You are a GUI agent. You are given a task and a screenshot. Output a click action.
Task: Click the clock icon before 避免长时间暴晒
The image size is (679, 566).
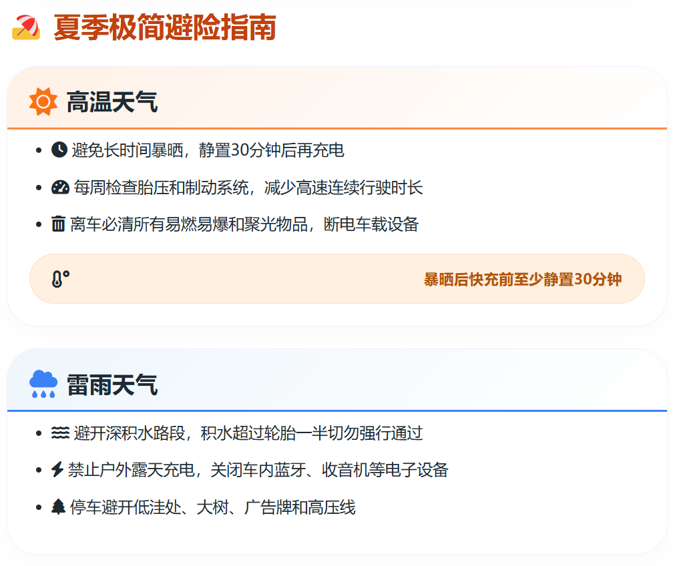tap(59, 150)
